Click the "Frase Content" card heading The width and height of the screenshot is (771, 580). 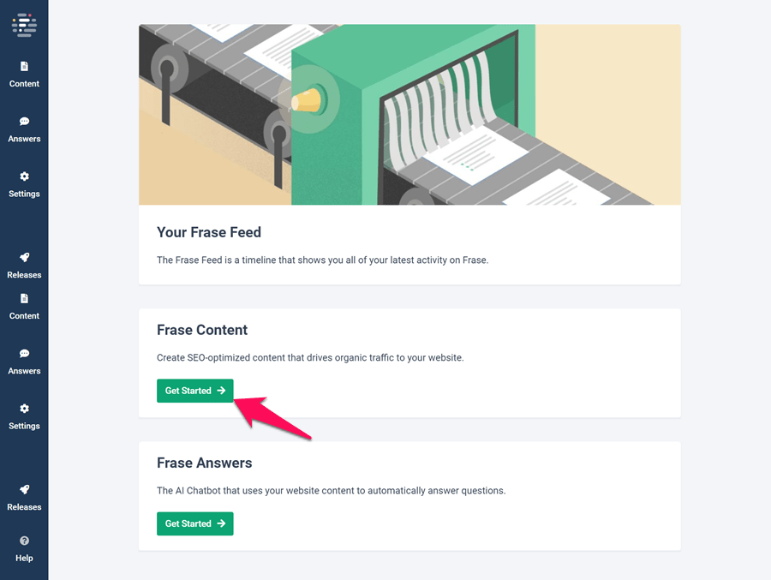coord(202,330)
